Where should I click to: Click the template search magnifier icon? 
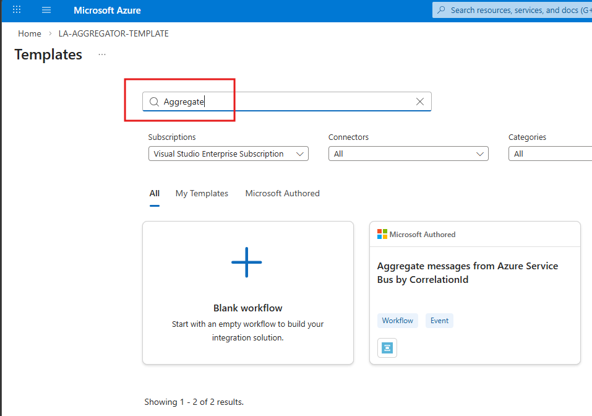[x=154, y=102]
